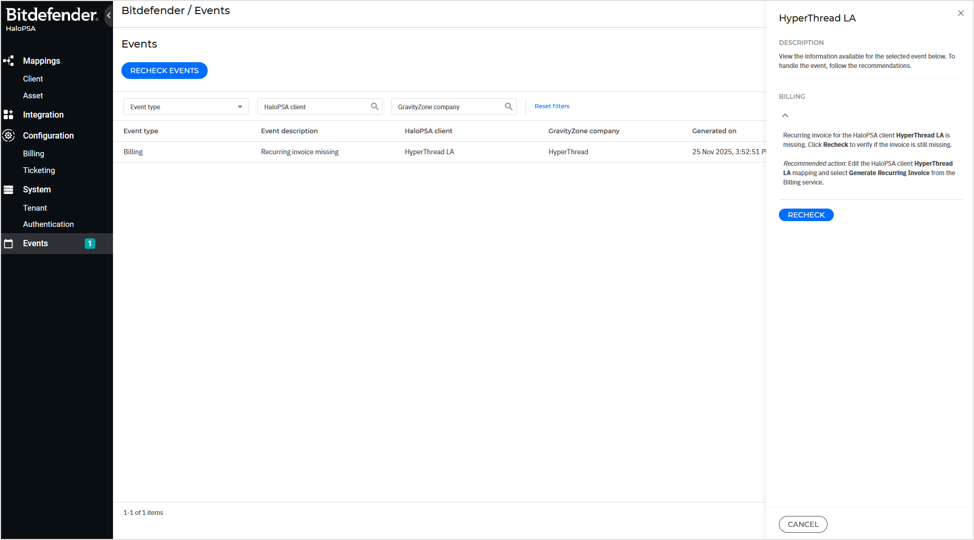
Task: Click the Recheck button in panel
Action: [x=806, y=215]
